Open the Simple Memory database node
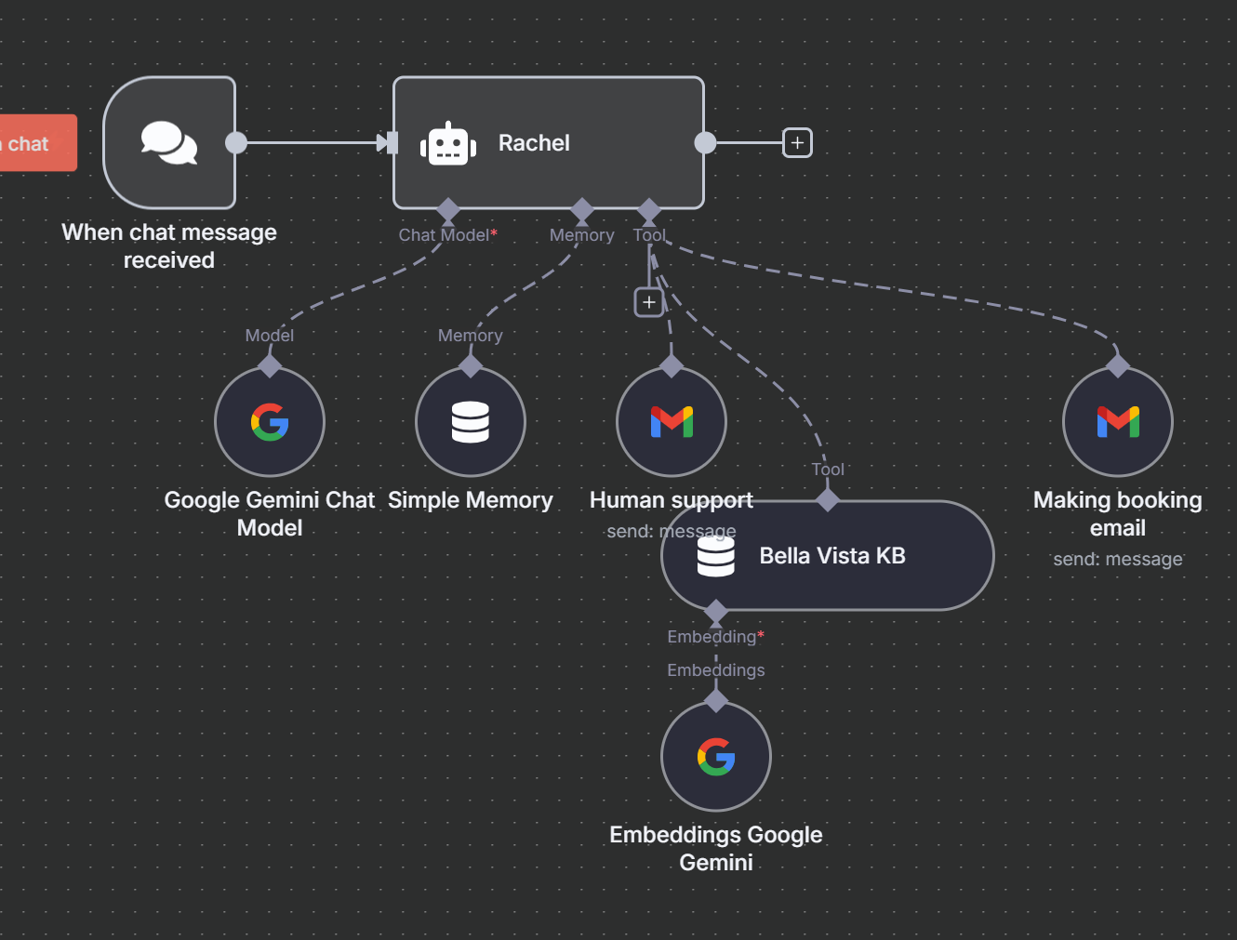 click(x=471, y=422)
